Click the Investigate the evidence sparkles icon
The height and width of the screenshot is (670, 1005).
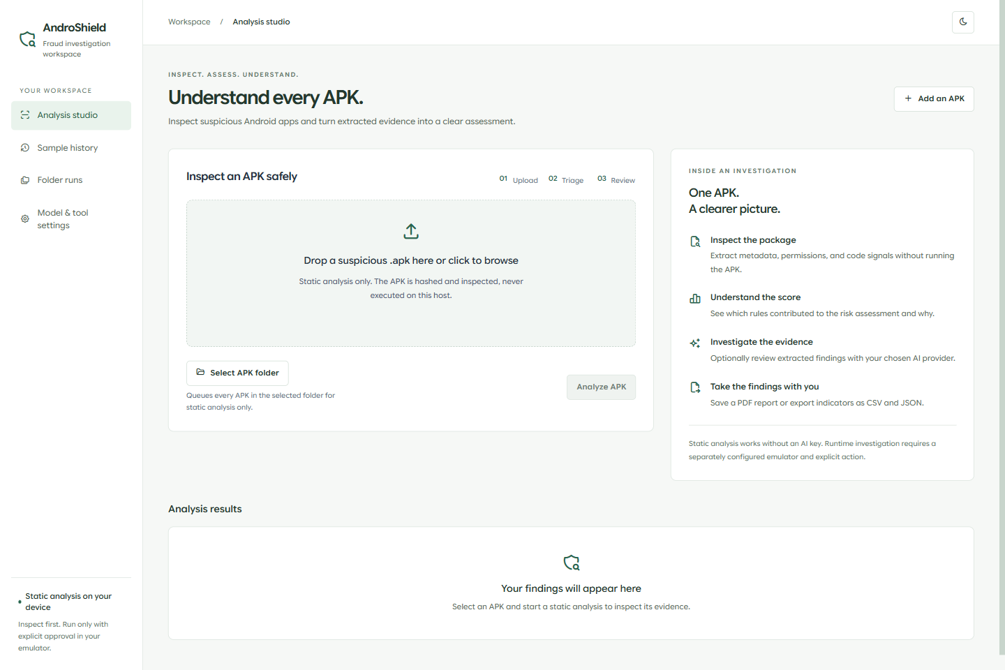tap(695, 343)
